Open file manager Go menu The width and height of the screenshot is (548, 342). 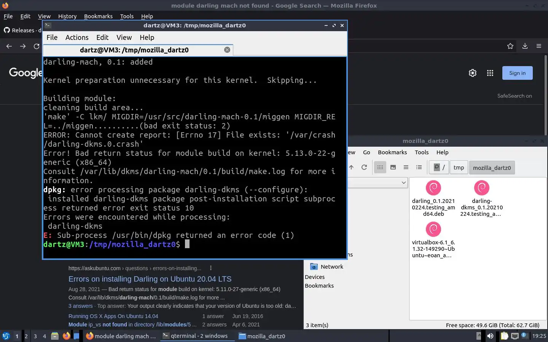pos(366,152)
